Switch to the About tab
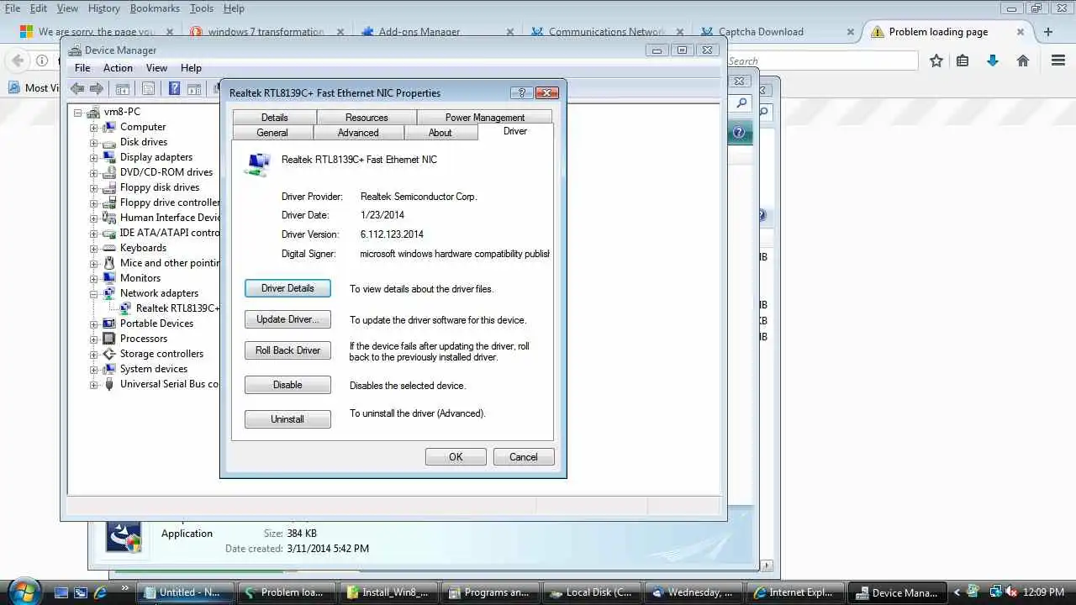This screenshot has height=605, width=1076. [440, 133]
